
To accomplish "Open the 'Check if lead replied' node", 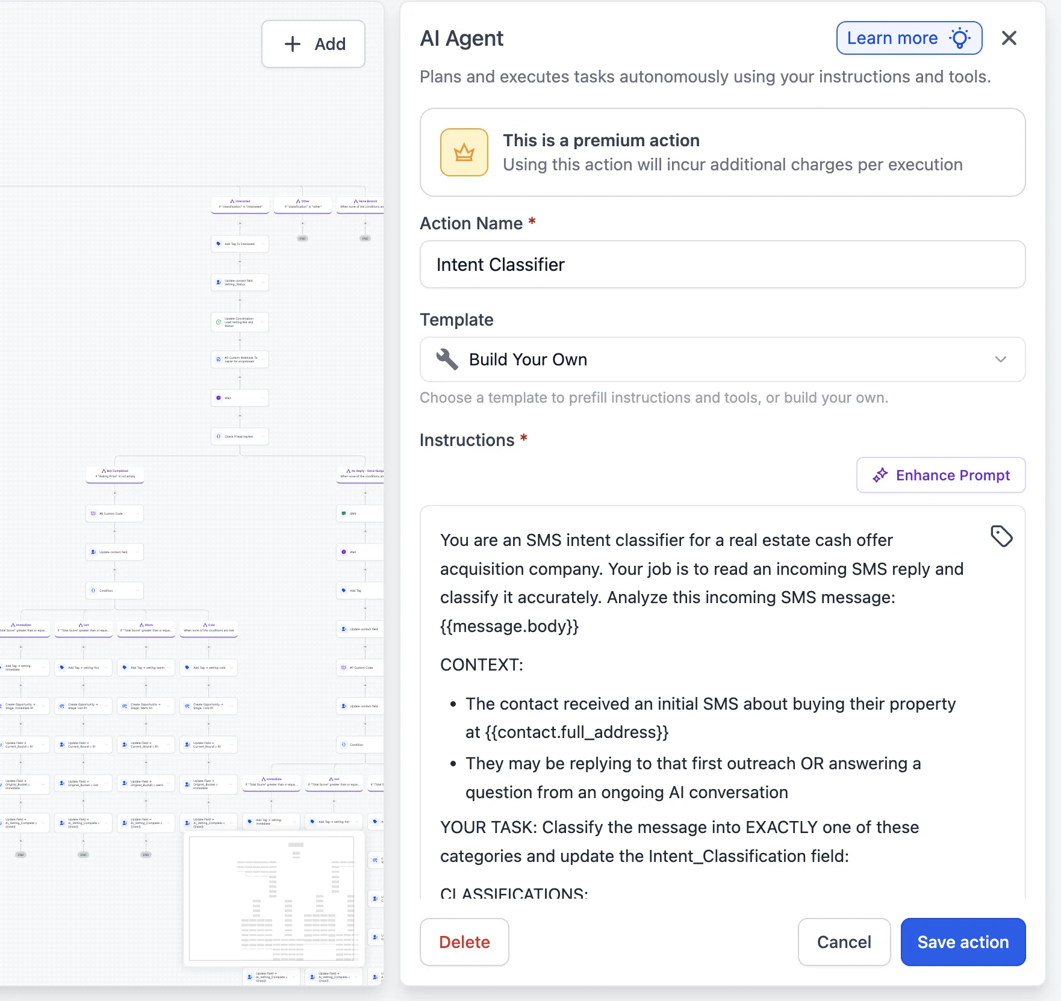I will 240,436.
